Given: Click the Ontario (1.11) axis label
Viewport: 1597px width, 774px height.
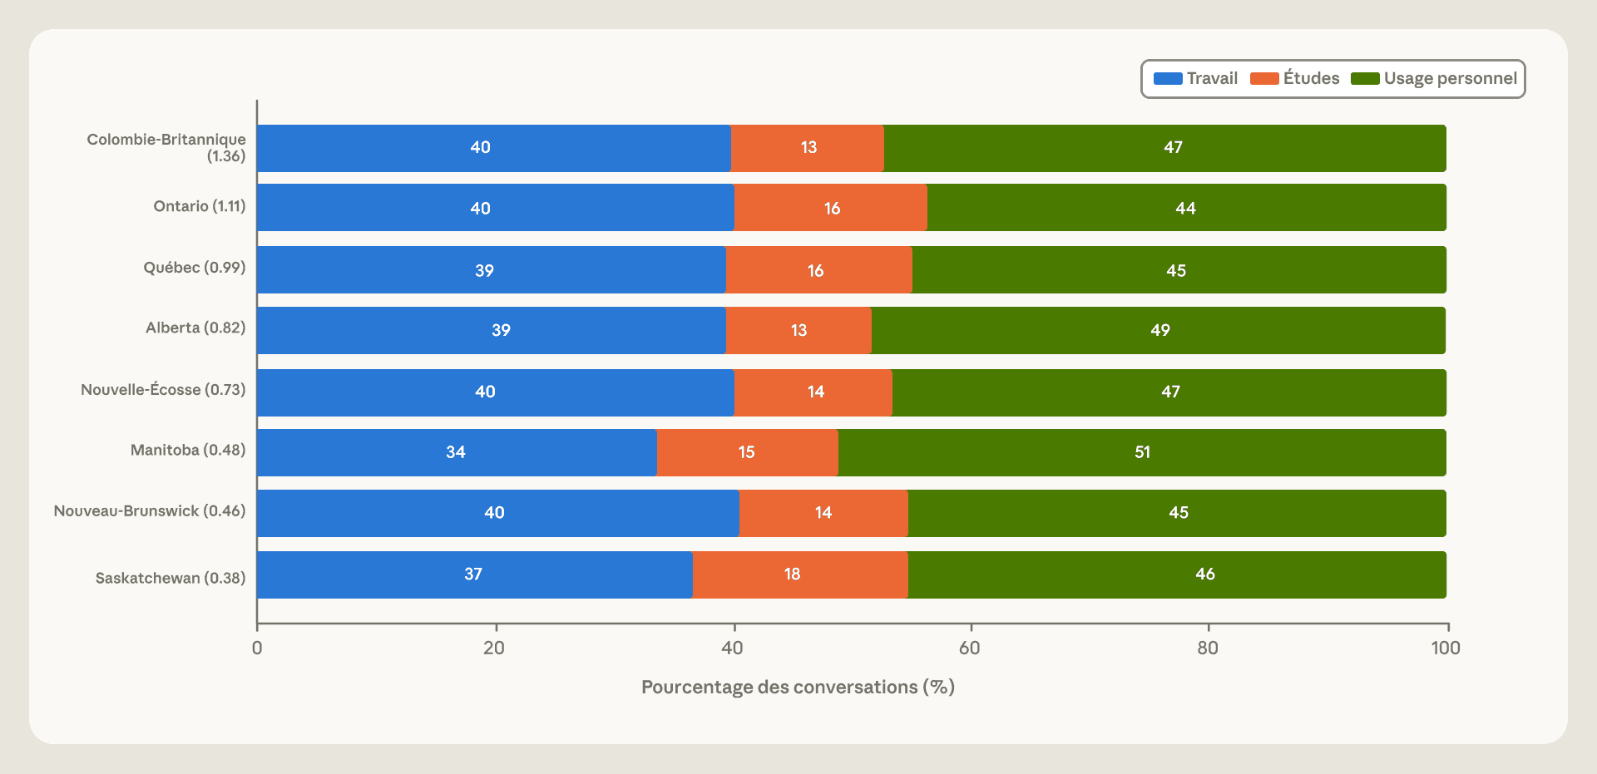Looking at the screenshot, I should (200, 206).
